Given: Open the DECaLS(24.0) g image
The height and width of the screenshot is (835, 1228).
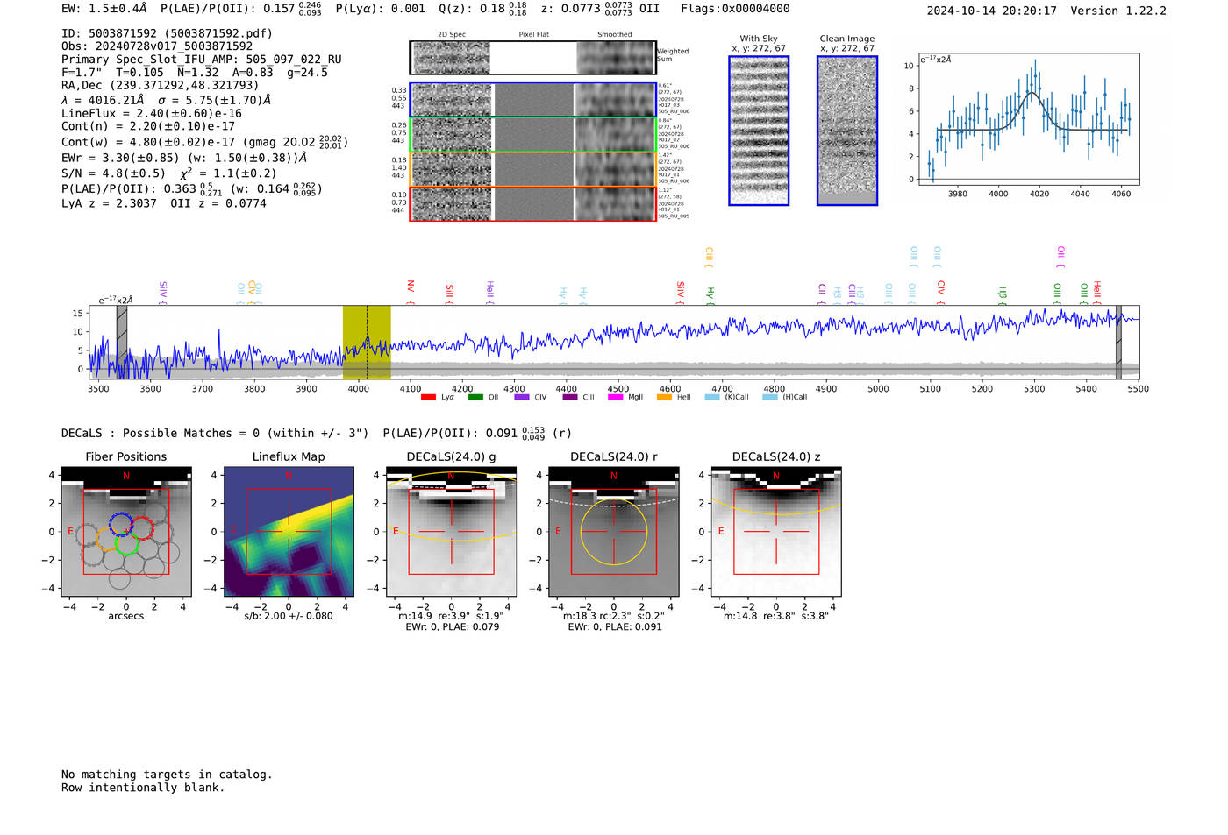Looking at the screenshot, I should click(451, 532).
